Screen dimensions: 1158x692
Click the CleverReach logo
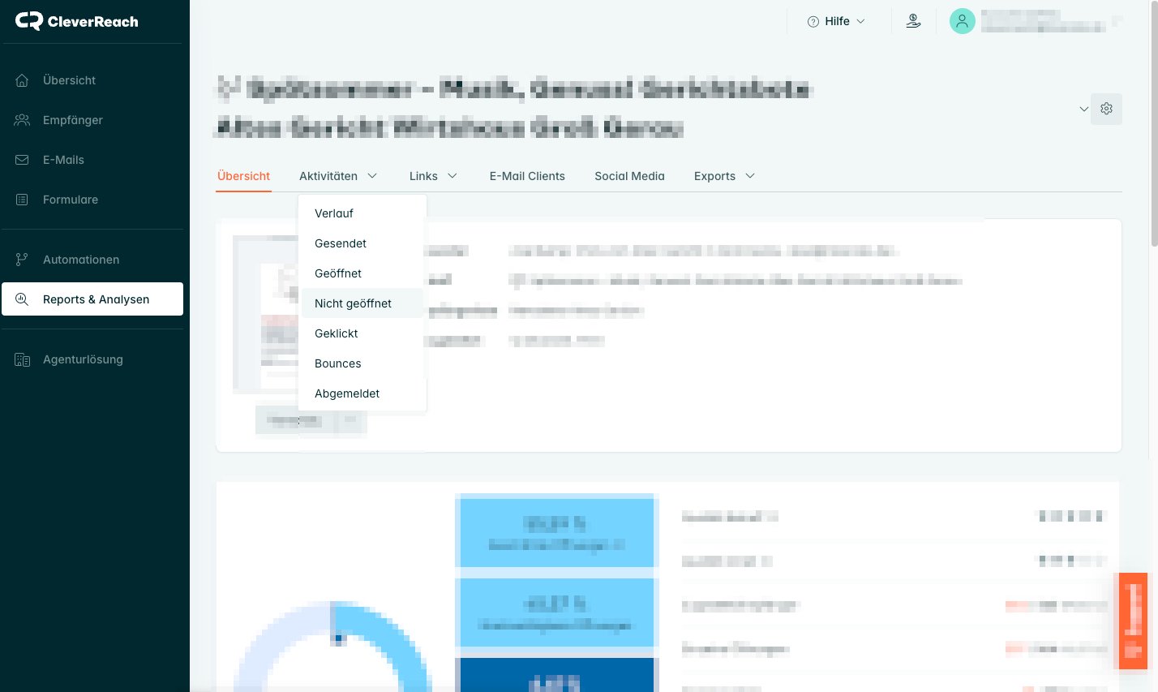click(x=77, y=21)
